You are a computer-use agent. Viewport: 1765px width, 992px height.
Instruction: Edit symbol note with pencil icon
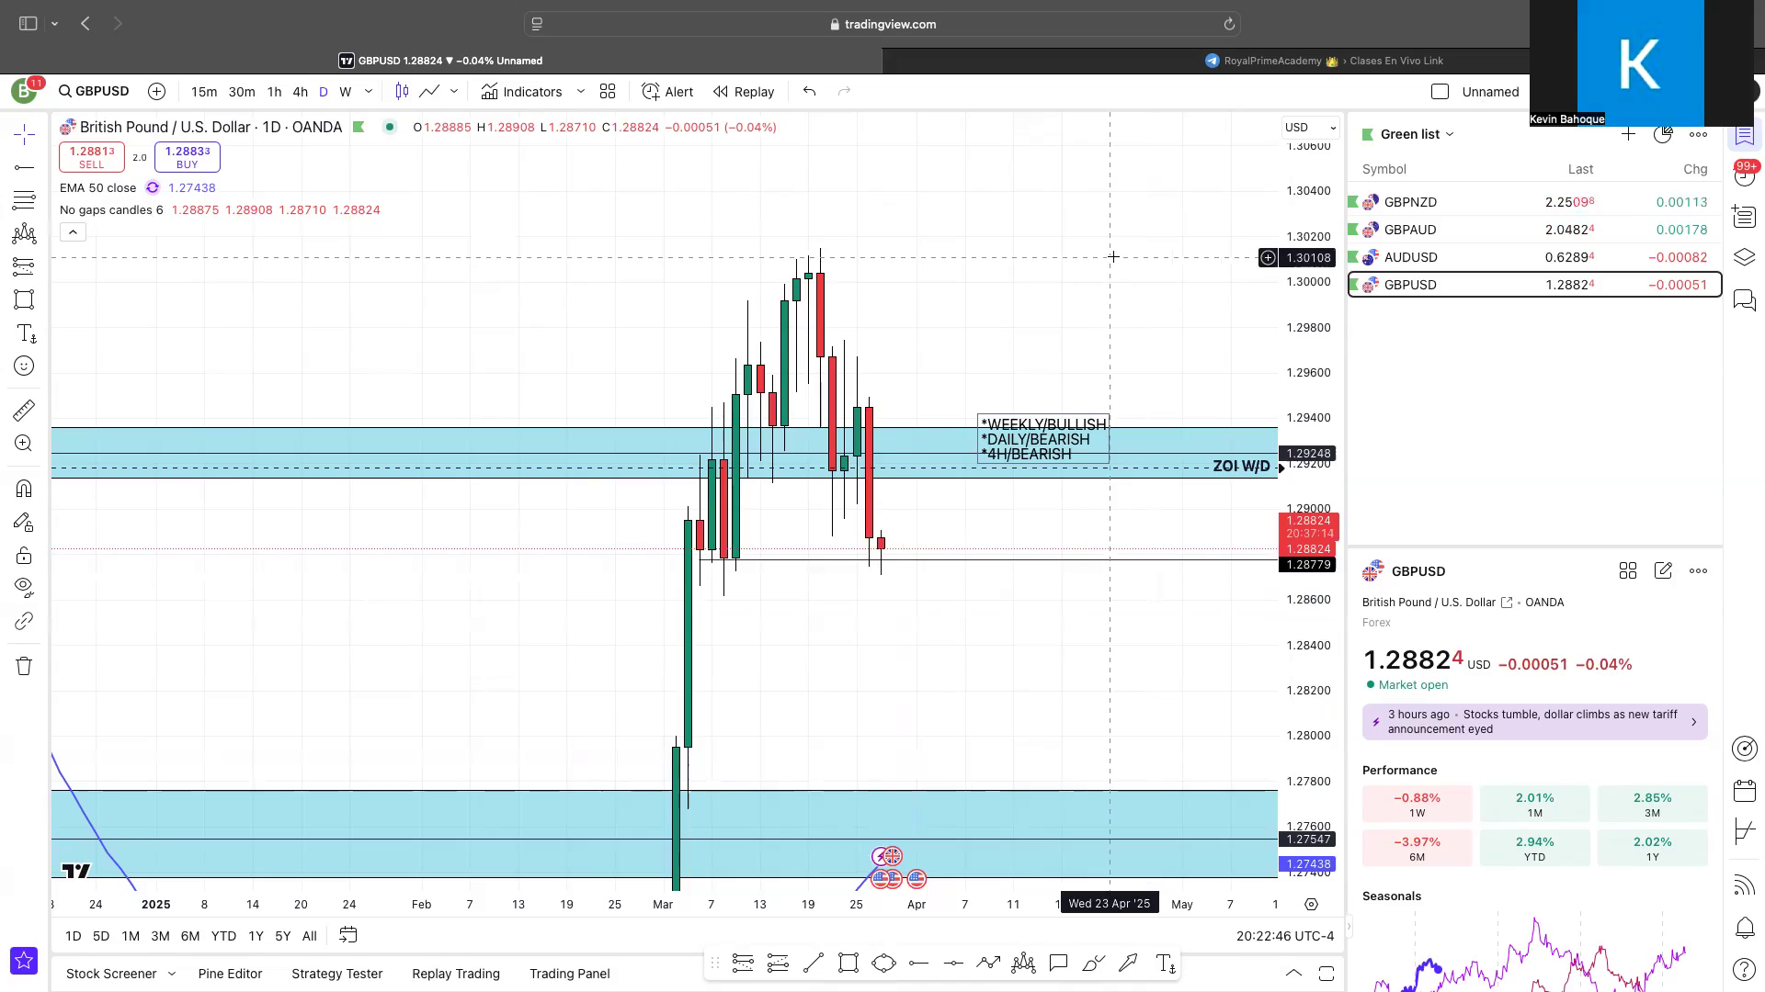(1663, 571)
